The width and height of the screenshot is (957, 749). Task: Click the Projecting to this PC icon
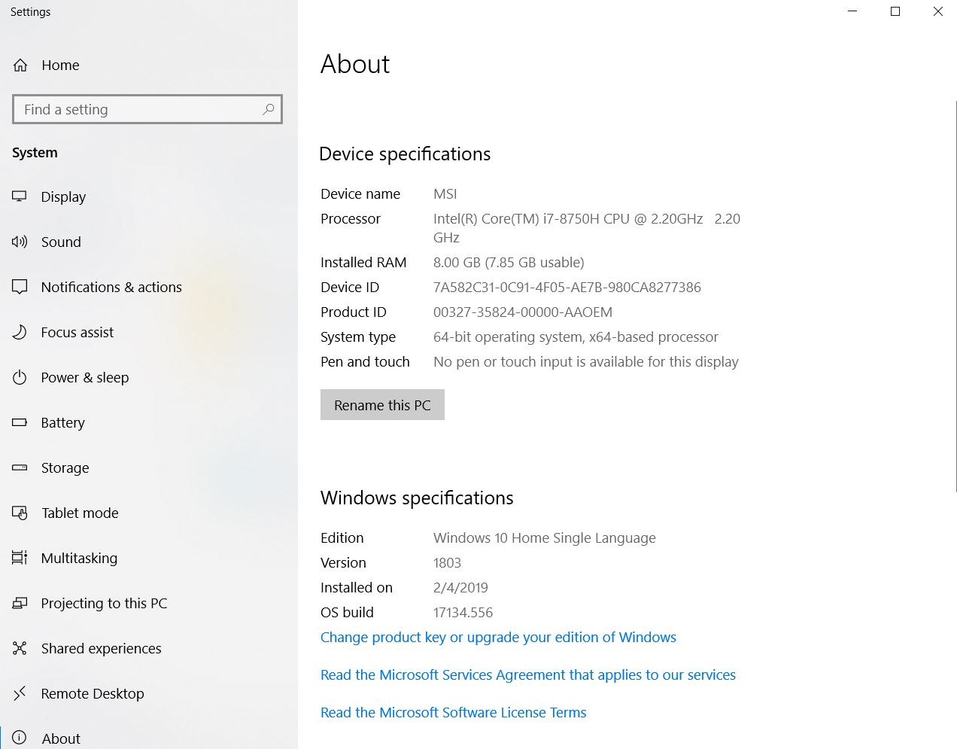tap(20, 603)
